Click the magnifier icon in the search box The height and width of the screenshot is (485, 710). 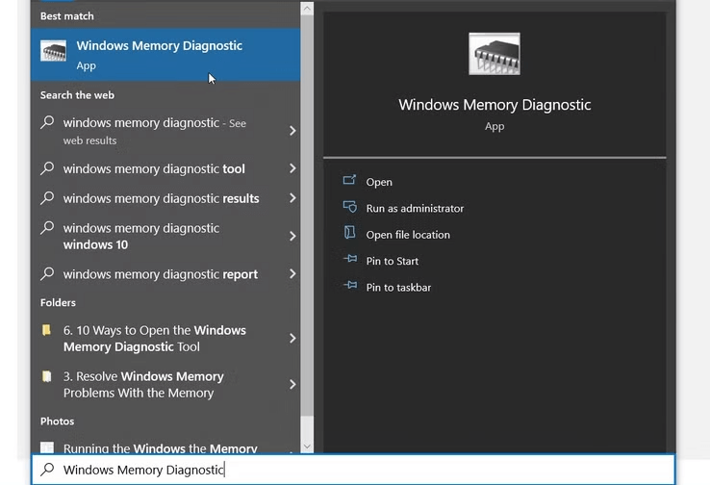click(x=46, y=470)
